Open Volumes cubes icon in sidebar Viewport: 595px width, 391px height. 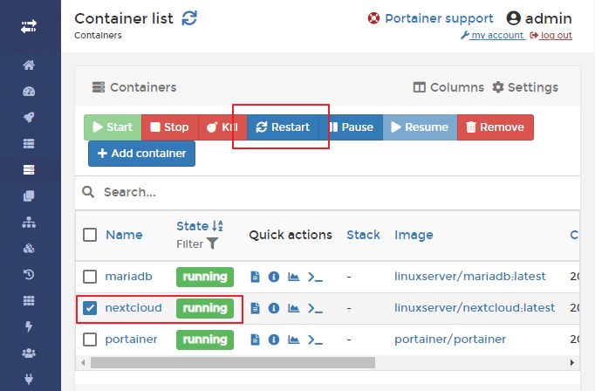point(29,248)
